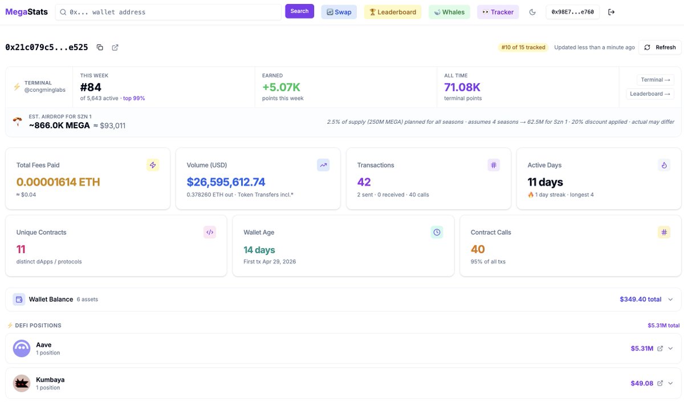Viewport: 684px width, 405px height.
Task: Toggle dark mode moon icon
Action: click(x=532, y=12)
